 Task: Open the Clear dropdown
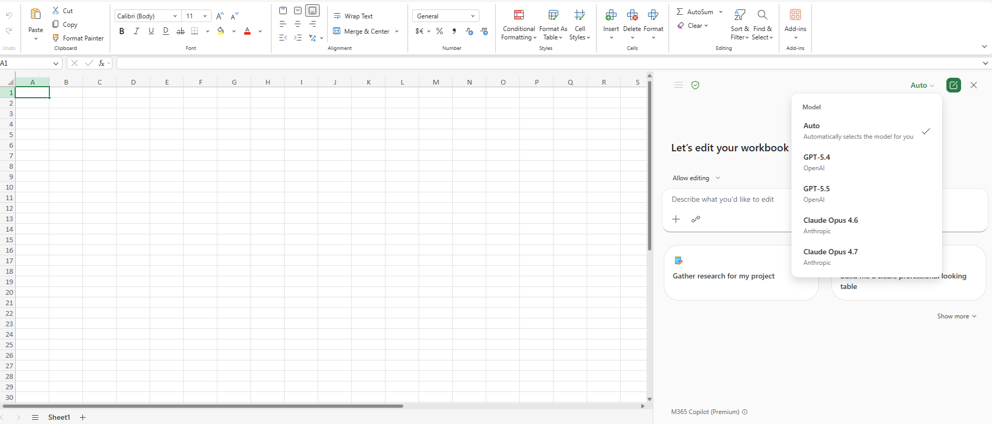point(693,25)
